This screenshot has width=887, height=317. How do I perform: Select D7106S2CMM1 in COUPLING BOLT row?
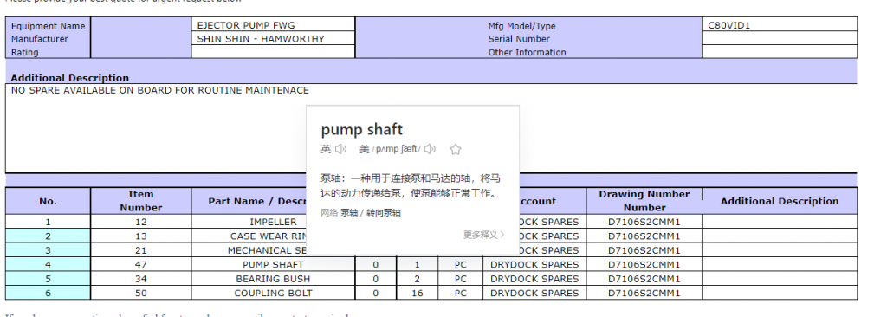coord(644,293)
